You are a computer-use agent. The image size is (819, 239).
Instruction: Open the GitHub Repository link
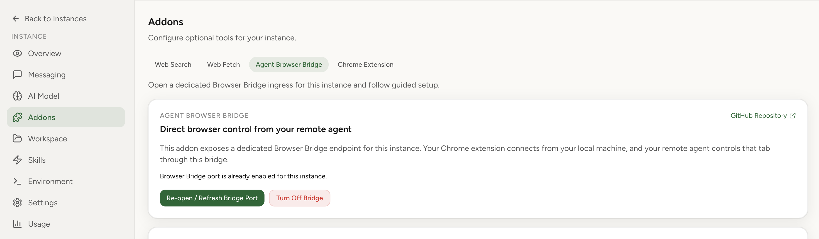(759, 115)
